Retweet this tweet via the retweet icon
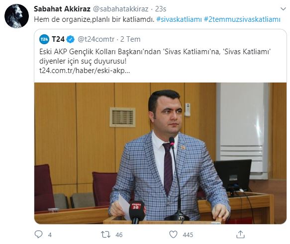Screen dimensions: 290x244 click(105, 235)
